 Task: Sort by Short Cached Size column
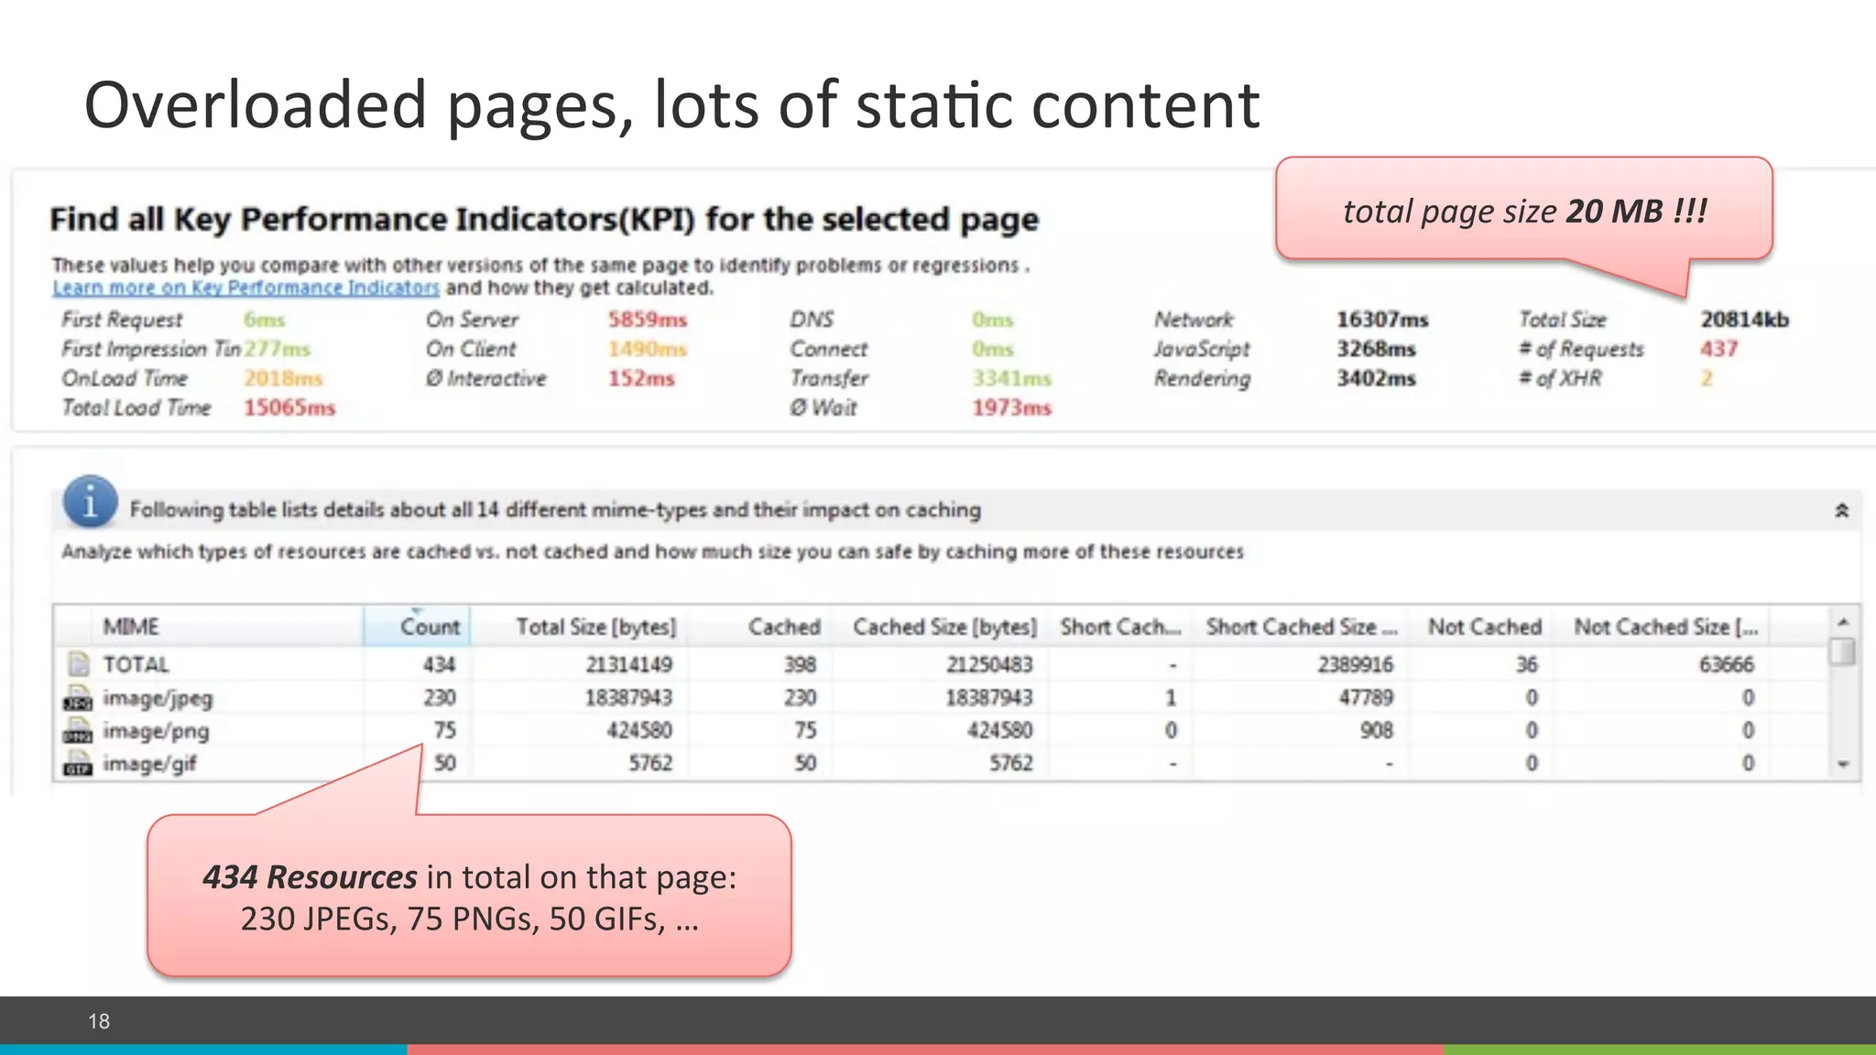tap(1301, 626)
